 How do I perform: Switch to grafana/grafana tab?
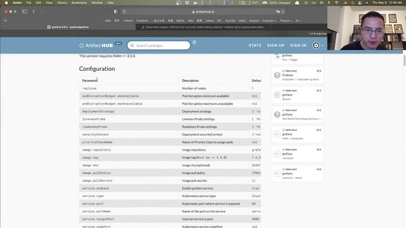tap(68, 27)
